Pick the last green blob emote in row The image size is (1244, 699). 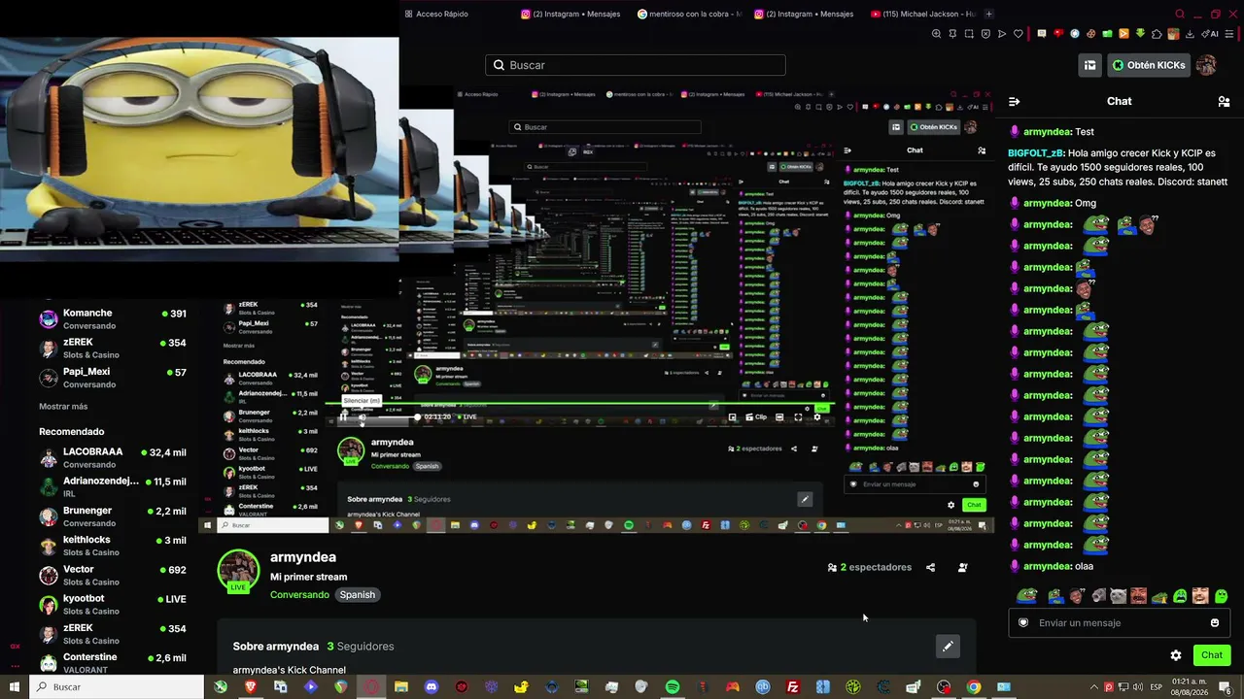(1222, 595)
